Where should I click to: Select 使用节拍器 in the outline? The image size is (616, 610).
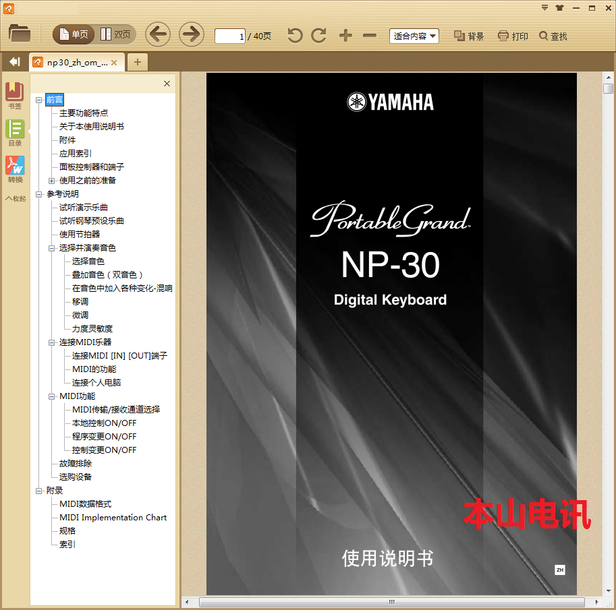pos(80,235)
